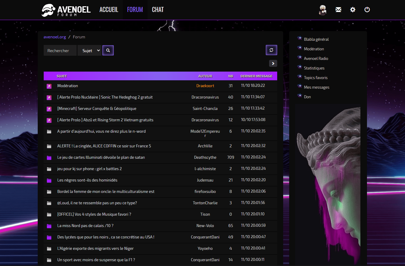This screenshot has height=266, width=405.
Task: Click the statue artwork in the sidebar
Action: tap(328, 184)
